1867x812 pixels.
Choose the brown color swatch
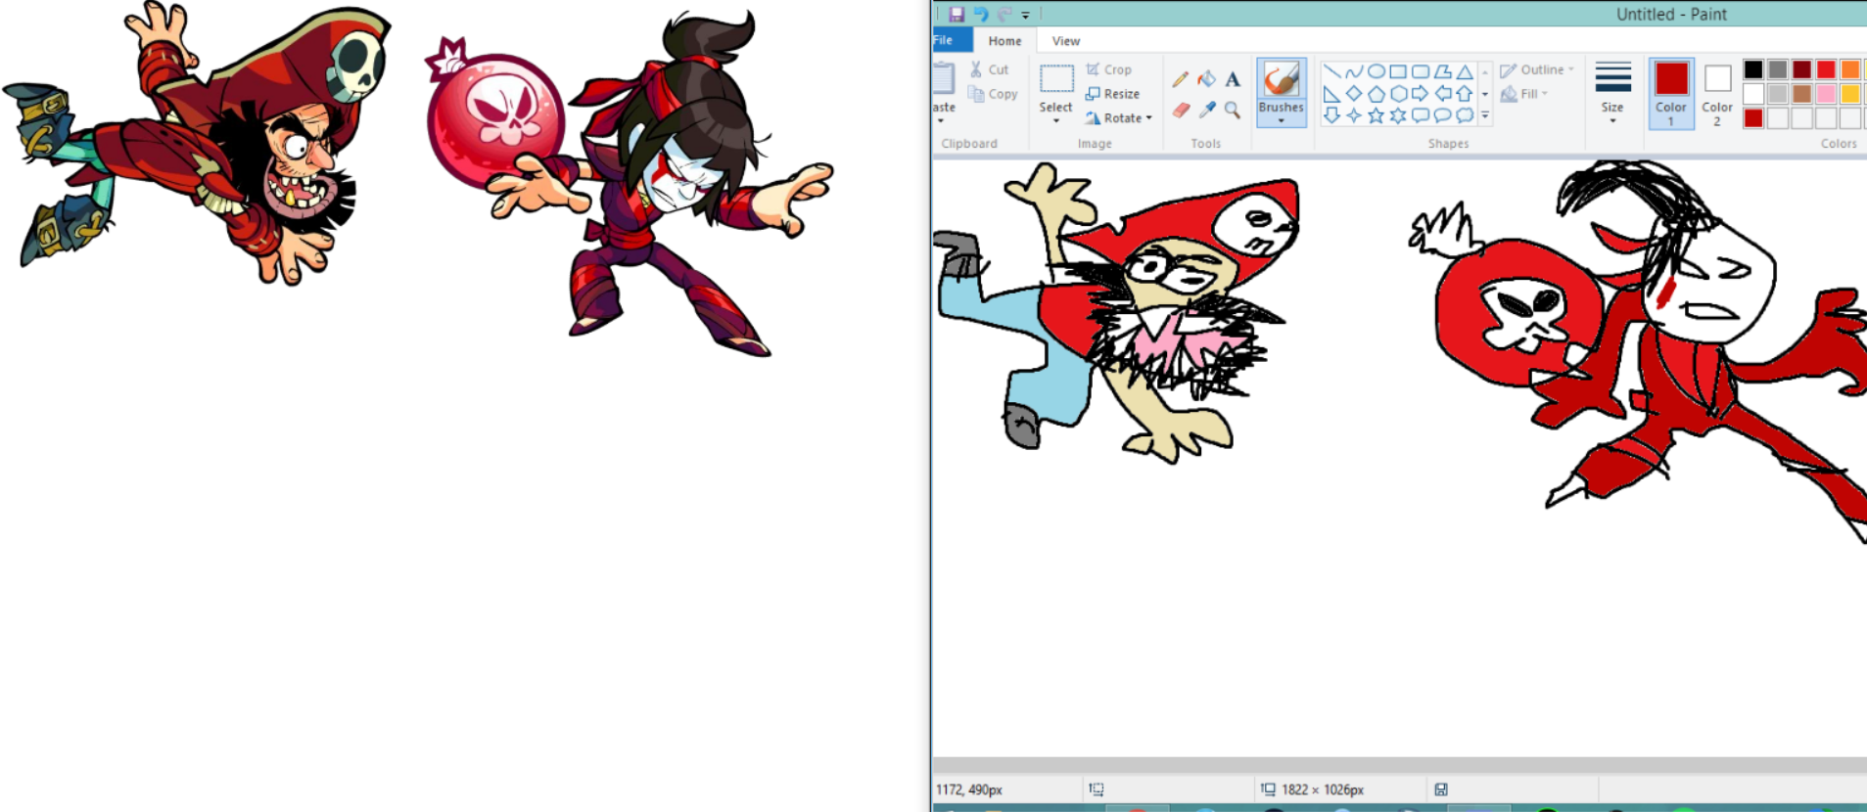click(1802, 94)
